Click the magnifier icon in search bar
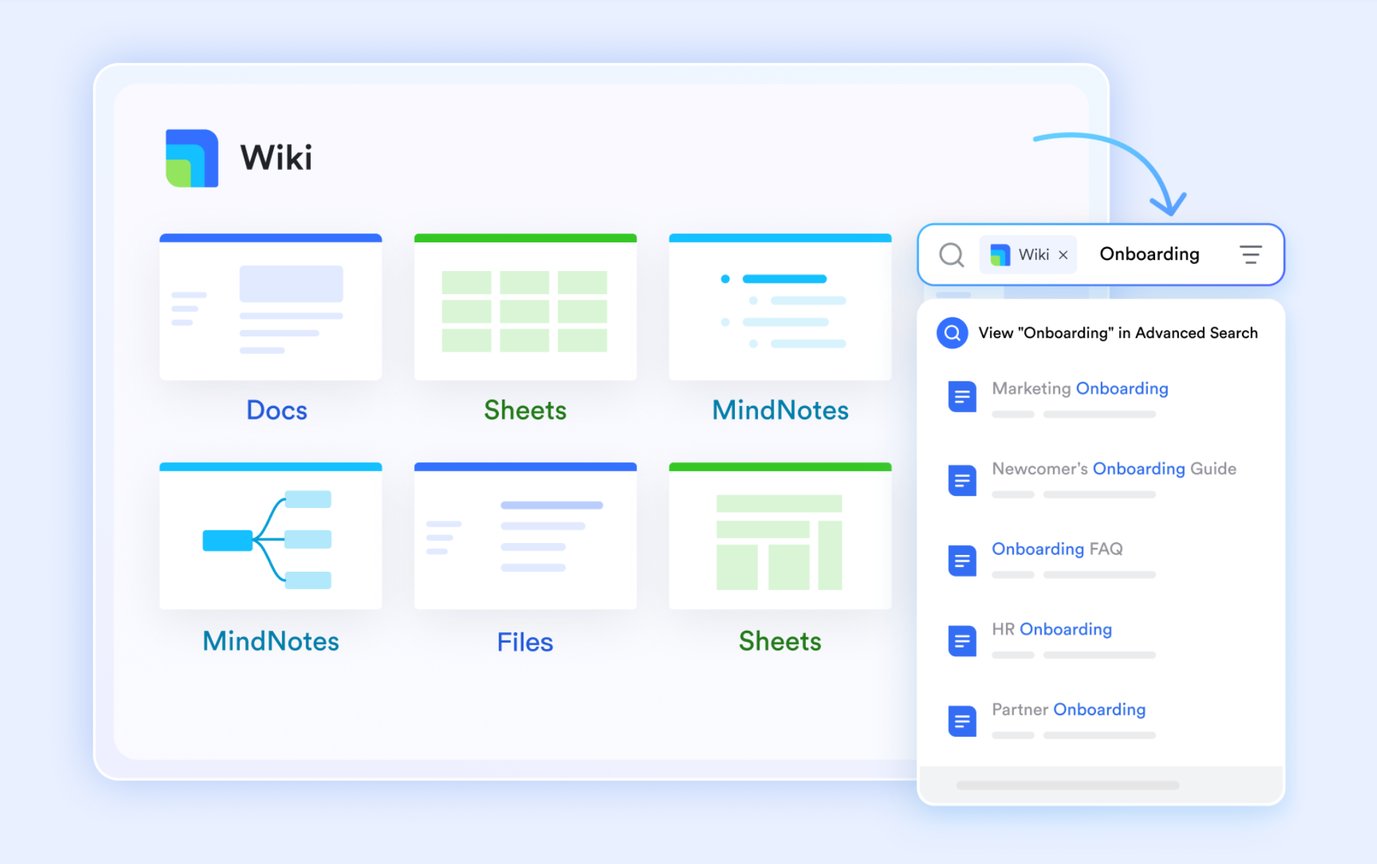The height and width of the screenshot is (864, 1377). pyautogui.click(x=951, y=254)
